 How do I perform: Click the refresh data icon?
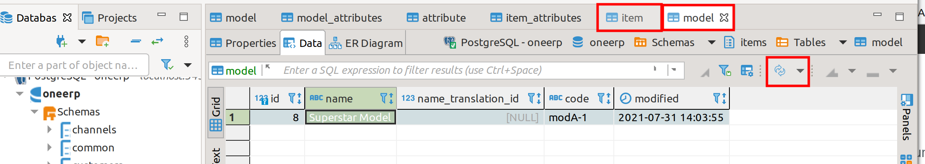click(x=780, y=71)
